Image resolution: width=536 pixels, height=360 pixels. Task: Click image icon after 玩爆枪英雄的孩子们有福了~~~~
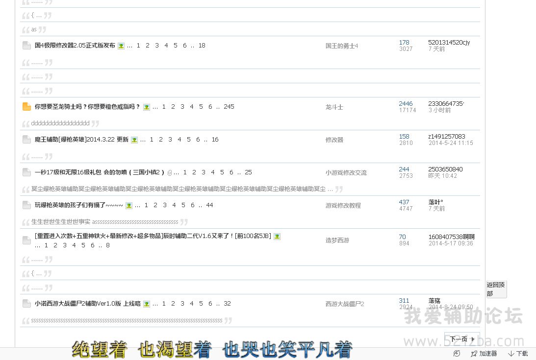[129, 205]
